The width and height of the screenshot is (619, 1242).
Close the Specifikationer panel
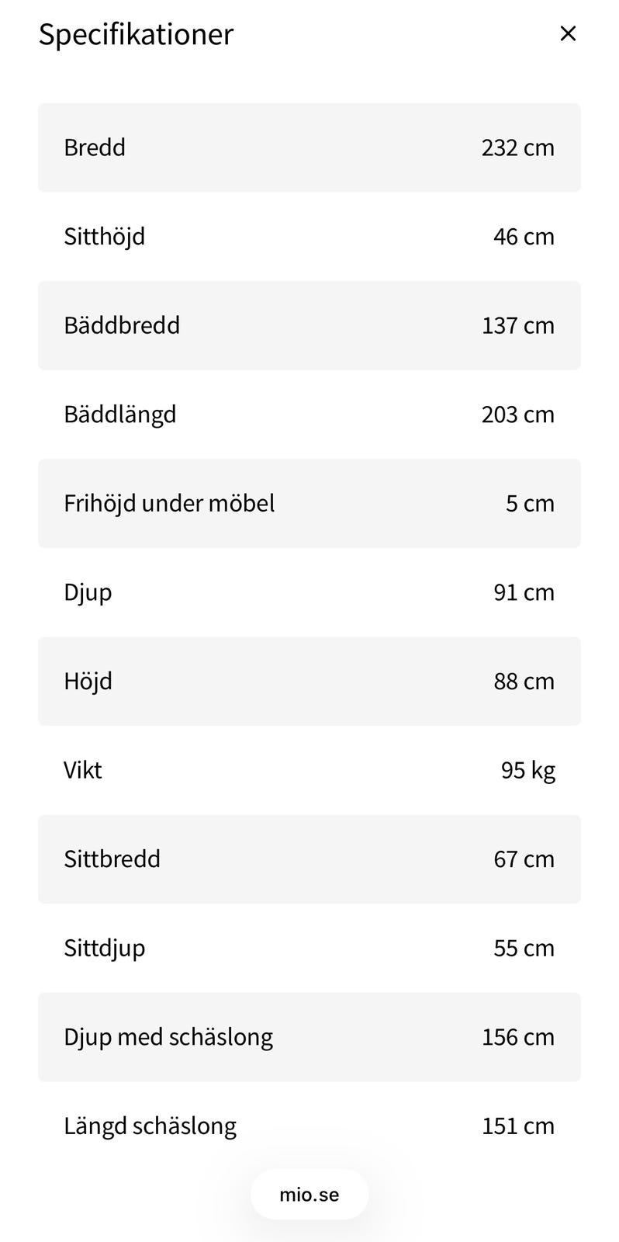(568, 33)
